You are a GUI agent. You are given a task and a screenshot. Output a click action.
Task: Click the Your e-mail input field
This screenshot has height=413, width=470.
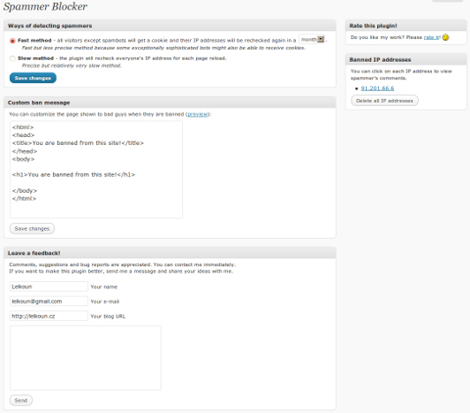49,302
